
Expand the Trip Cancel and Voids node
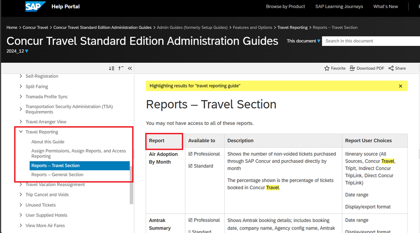point(21,194)
